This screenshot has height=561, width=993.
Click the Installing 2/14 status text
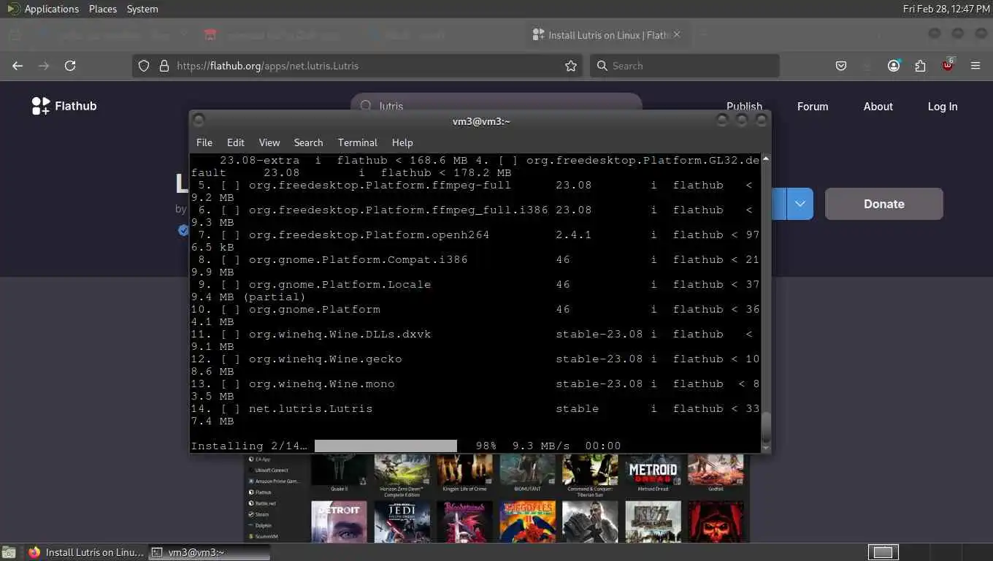[x=249, y=446]
